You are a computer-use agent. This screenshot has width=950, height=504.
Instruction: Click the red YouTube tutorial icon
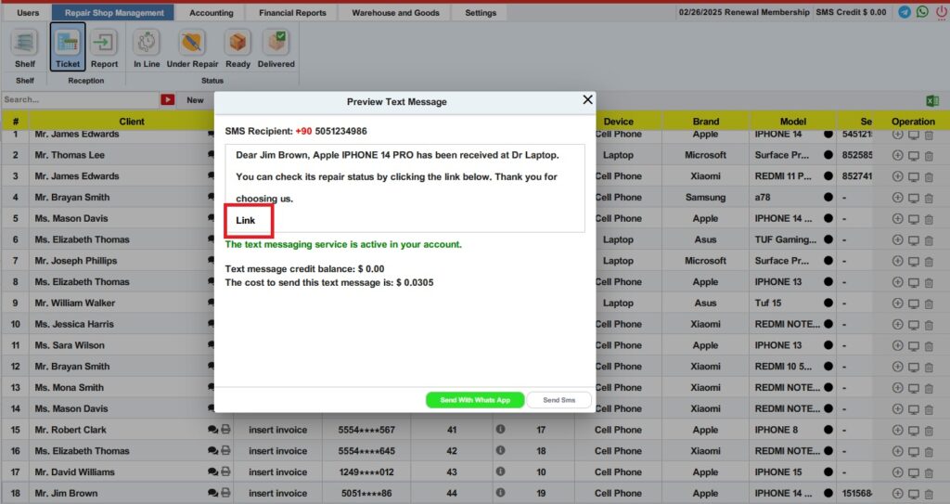pos(168,99)
